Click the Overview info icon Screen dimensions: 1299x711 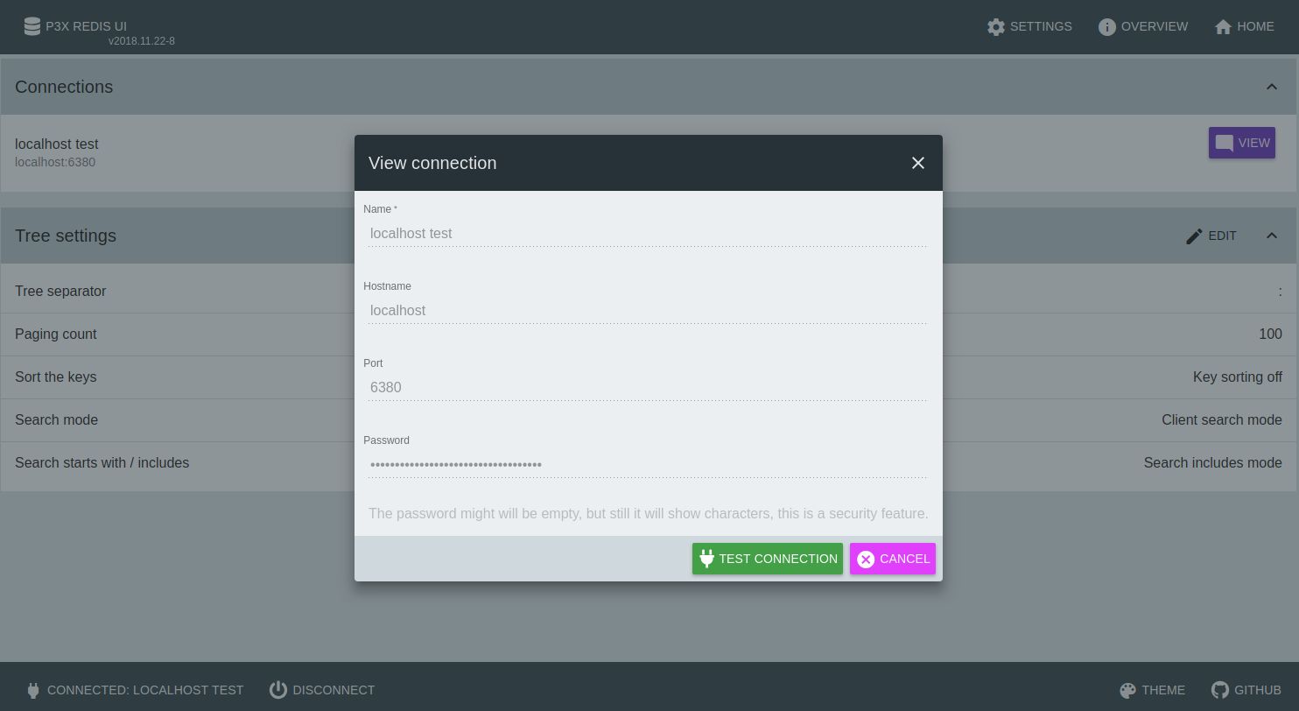1107,27
